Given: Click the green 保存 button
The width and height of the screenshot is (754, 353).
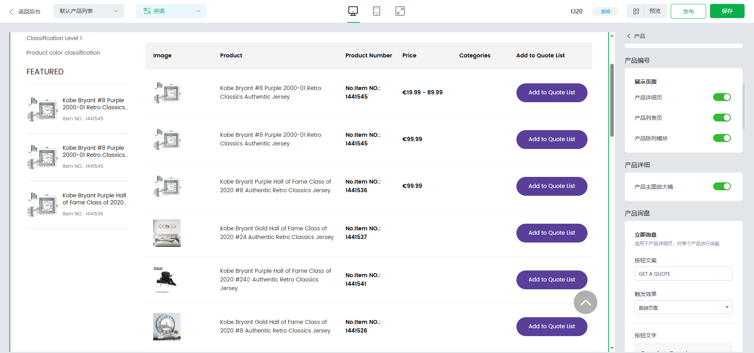Looking at the screenshot, I should 727,11.
